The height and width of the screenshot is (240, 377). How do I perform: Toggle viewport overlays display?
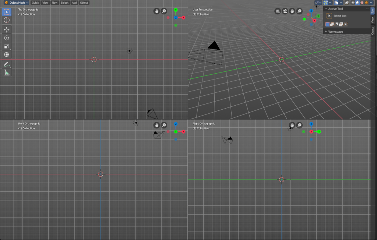[x=337, y=3]
